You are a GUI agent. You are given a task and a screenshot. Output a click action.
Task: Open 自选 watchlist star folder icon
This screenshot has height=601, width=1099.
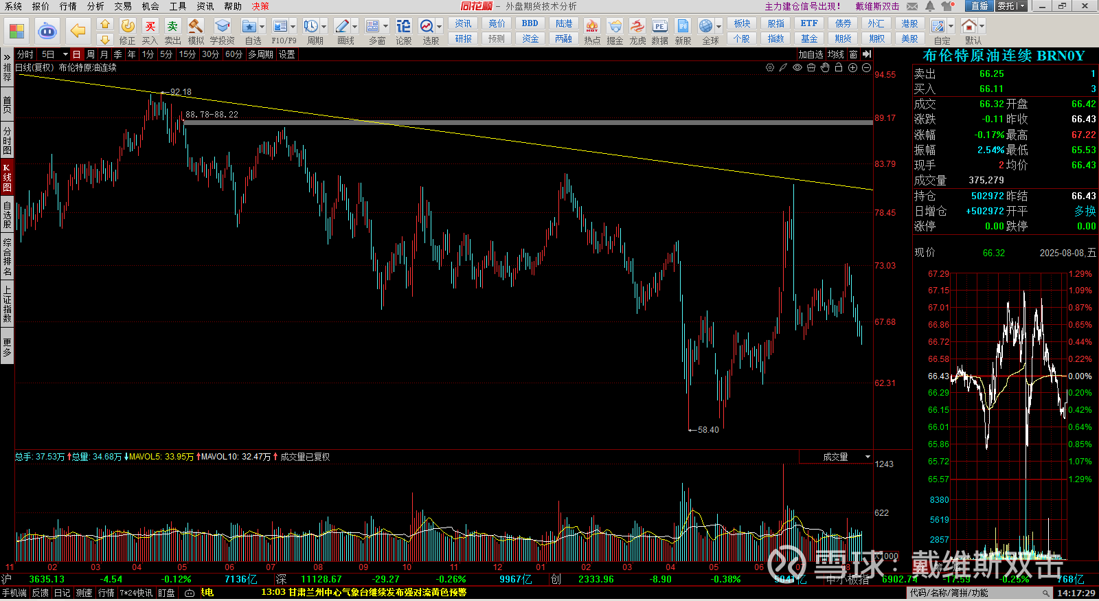(249, 26)
